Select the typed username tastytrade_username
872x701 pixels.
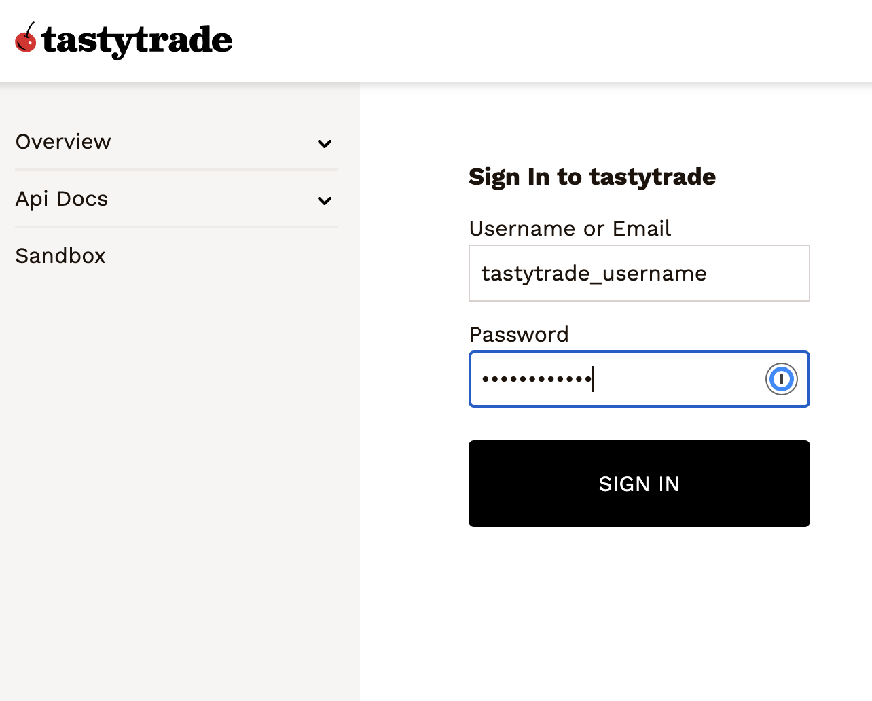[x=594, y=273]
